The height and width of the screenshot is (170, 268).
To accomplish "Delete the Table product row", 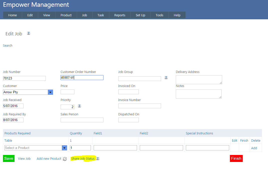I will pos(255,140).
